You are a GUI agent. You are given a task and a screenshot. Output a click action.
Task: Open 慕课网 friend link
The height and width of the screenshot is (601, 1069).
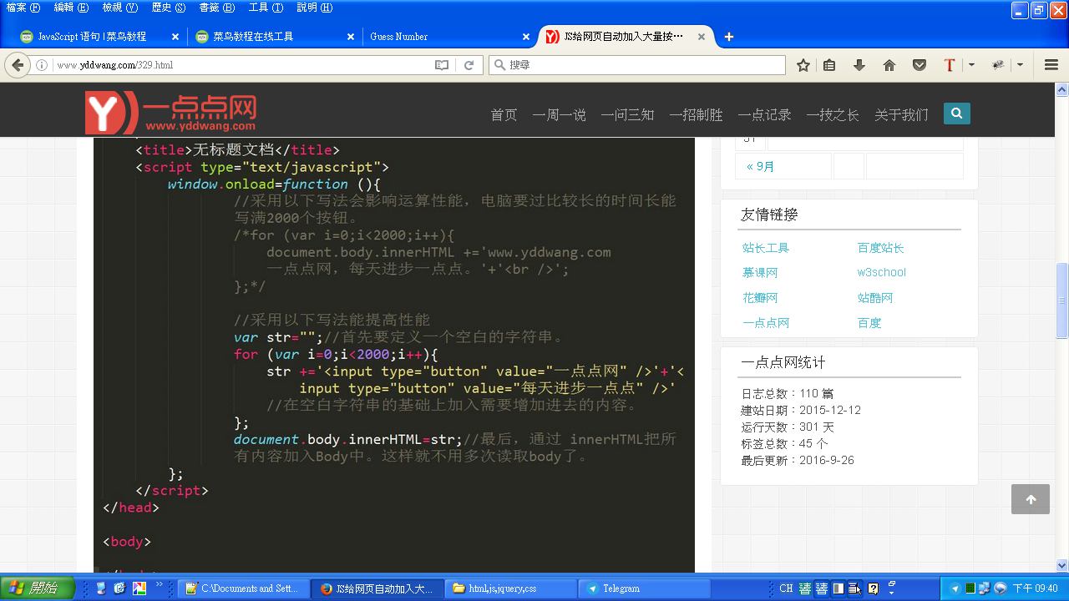[760, 273]
